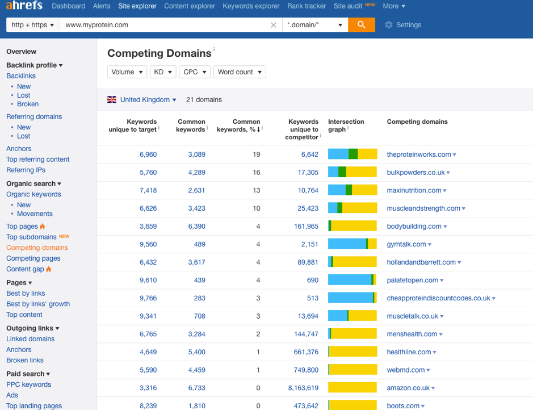
Task: Open Site audit
Action: pos(348,6)
